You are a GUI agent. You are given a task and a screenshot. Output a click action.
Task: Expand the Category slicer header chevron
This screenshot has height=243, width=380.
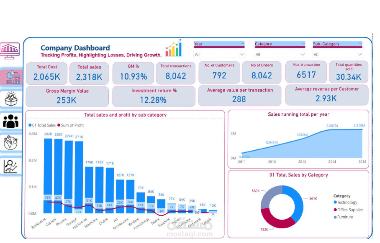[303, 43]
